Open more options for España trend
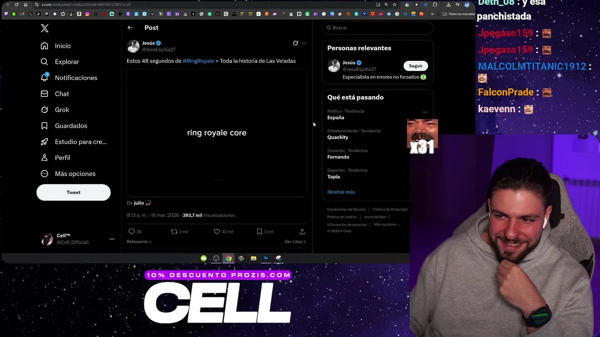The height and width of the screenshot is (337, 600). [x=425, y=112]
